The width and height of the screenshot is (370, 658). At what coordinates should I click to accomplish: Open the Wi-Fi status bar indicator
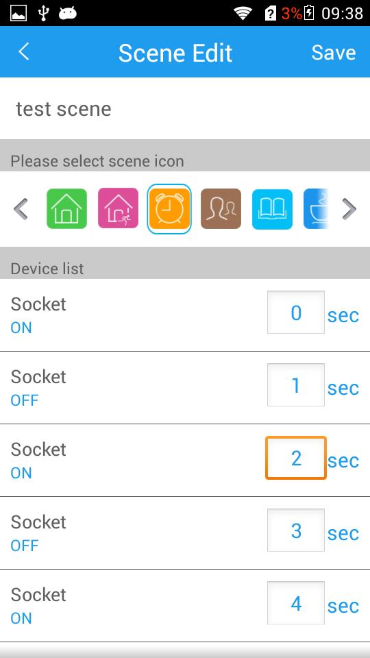pos(243,14)
